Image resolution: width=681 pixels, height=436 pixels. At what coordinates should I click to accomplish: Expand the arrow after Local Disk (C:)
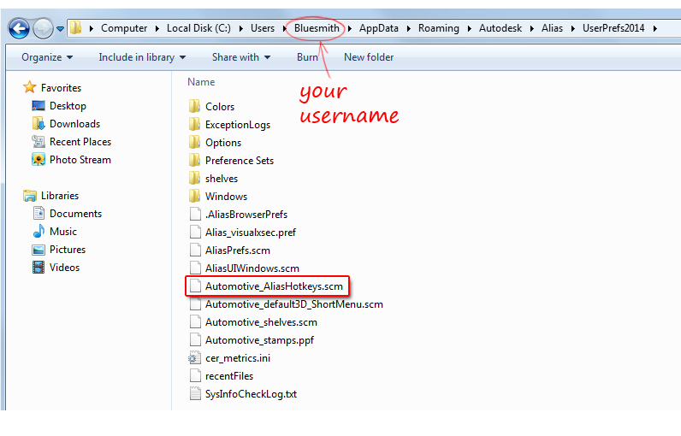(x=240, y=28)
